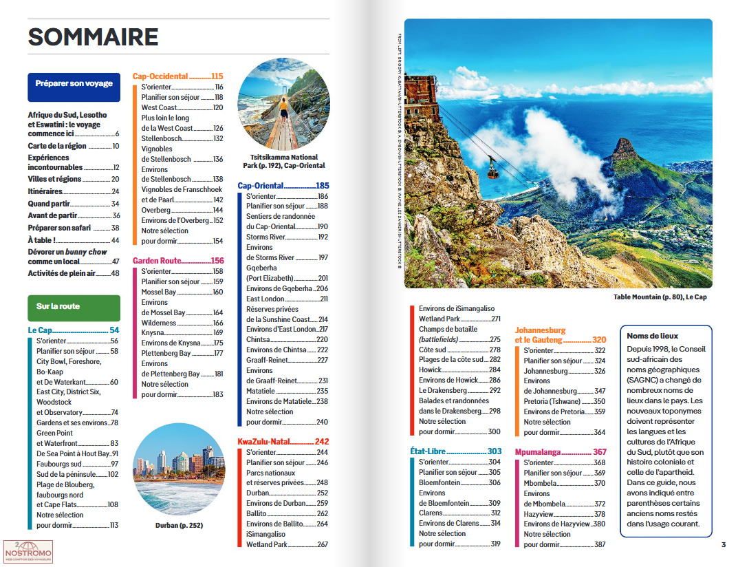Click the Côte sud 278 entry
The height and width of the screenshot is (567, 738).
tap(460, 350)
